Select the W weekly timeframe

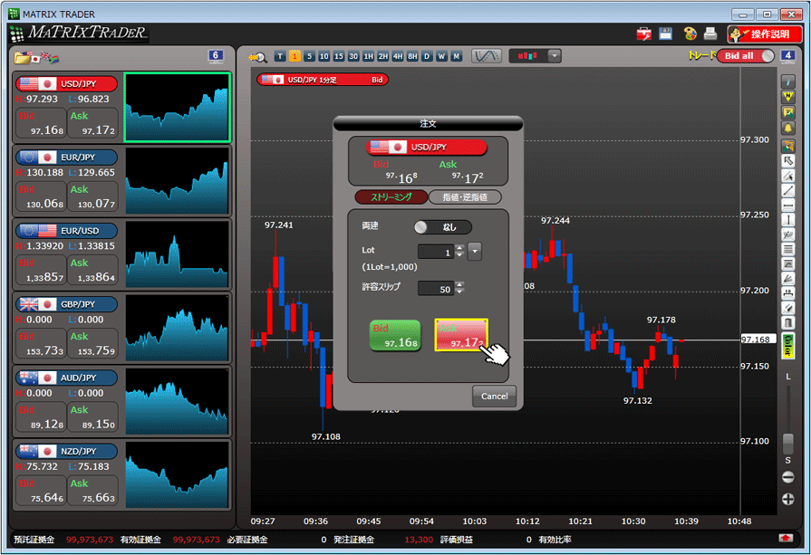click(x=441, y=56)
